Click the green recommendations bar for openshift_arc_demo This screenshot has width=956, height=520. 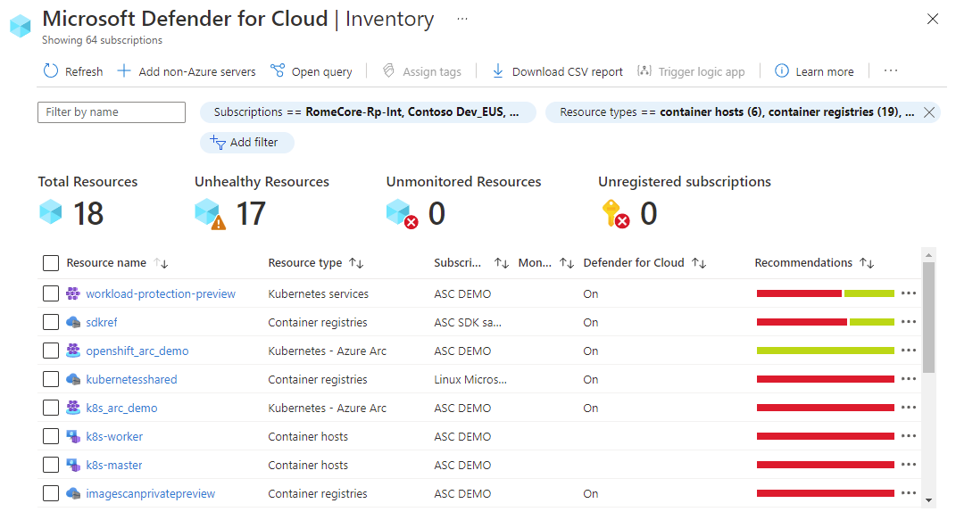pyautogui.click(x=826, y=351)
